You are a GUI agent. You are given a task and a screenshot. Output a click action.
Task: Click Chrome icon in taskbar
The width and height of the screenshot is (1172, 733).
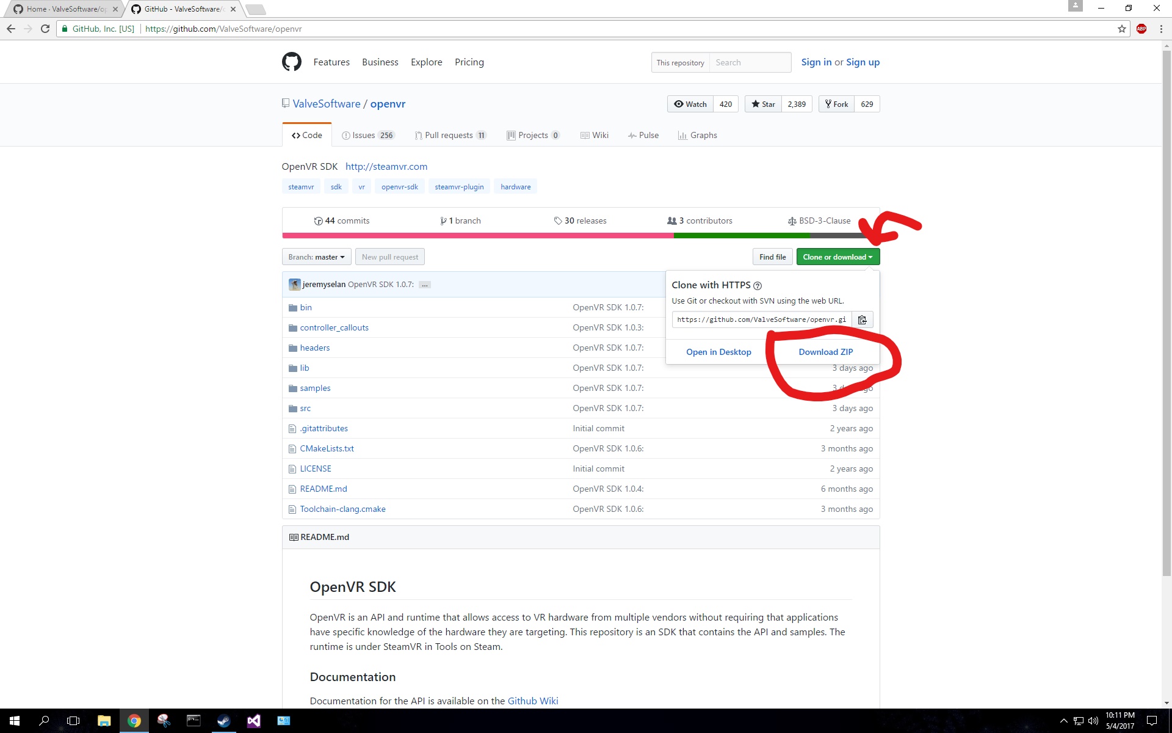pos(134,721)
